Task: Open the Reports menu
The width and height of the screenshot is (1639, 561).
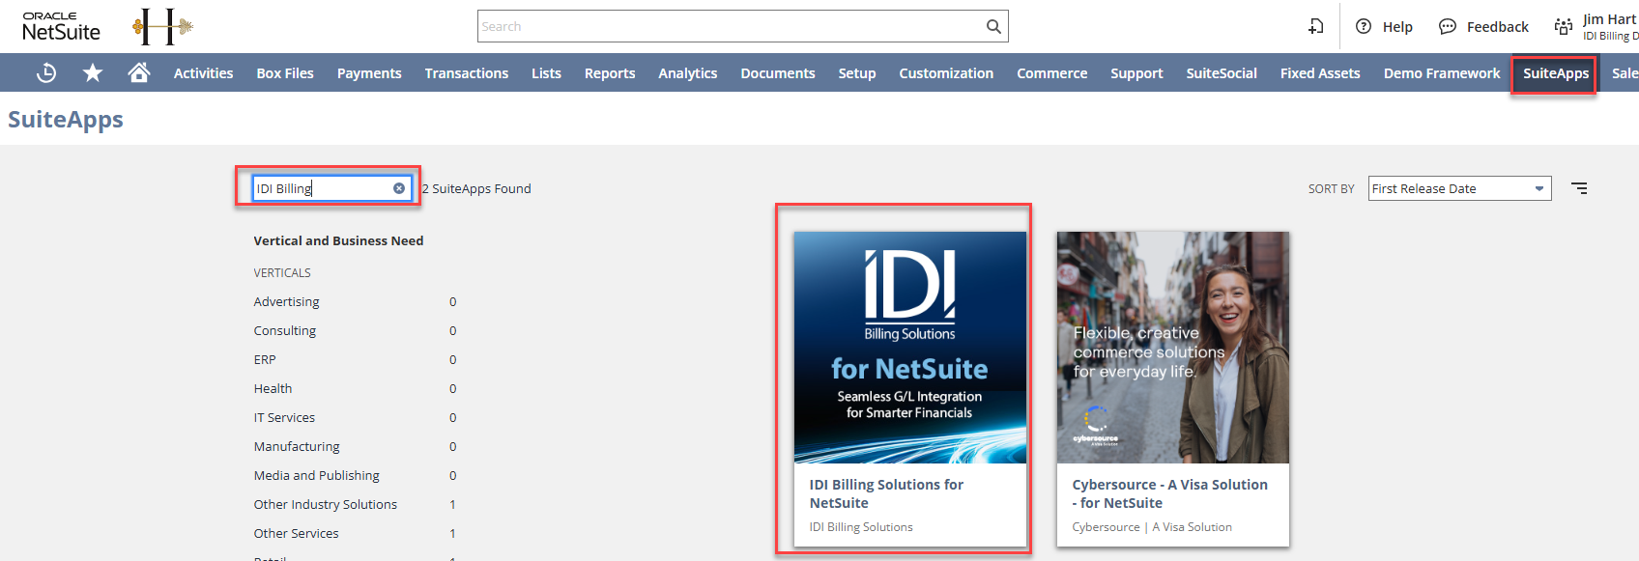Action: click(x=610, y=73)
